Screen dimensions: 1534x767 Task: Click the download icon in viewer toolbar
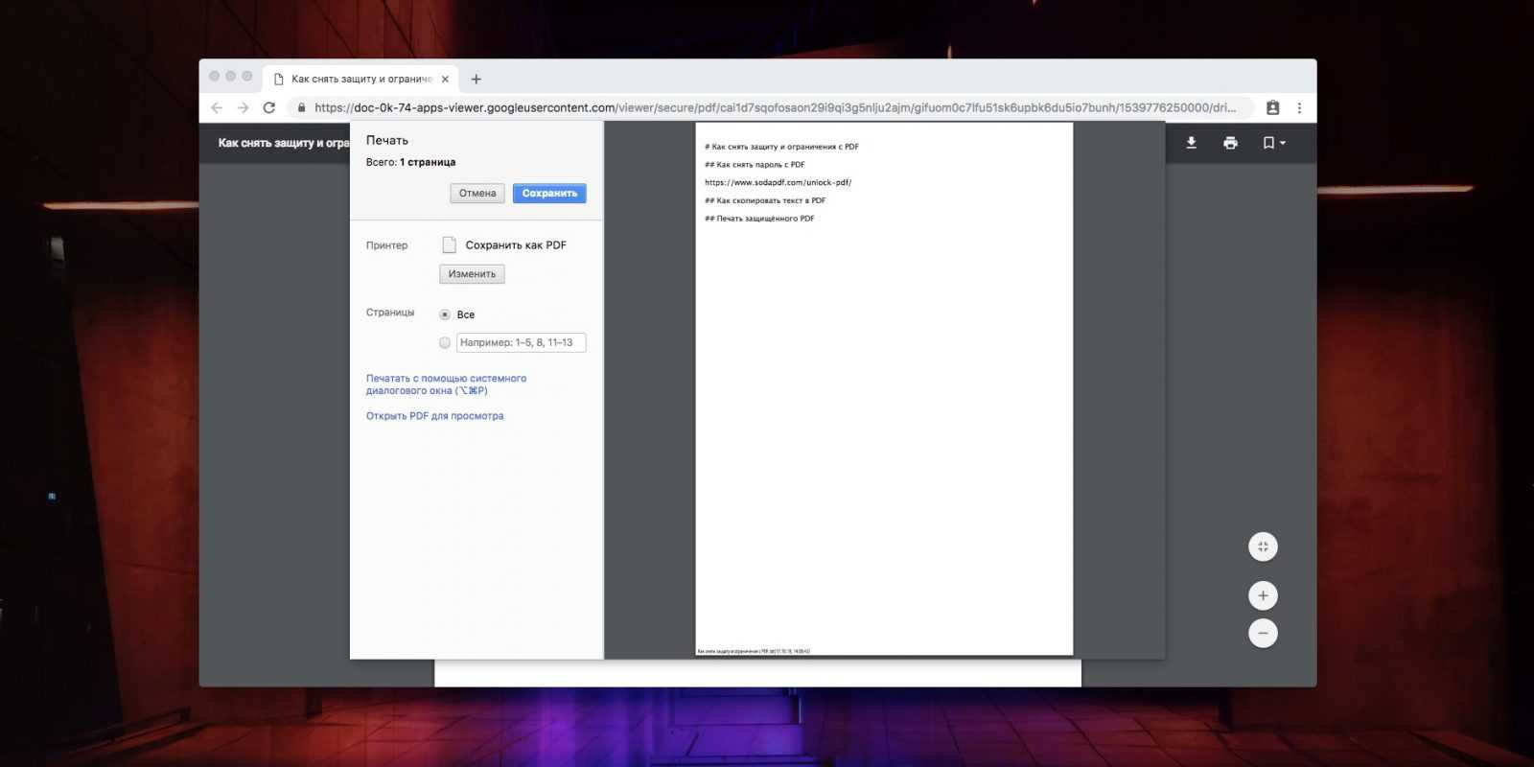pos(1191,143)
